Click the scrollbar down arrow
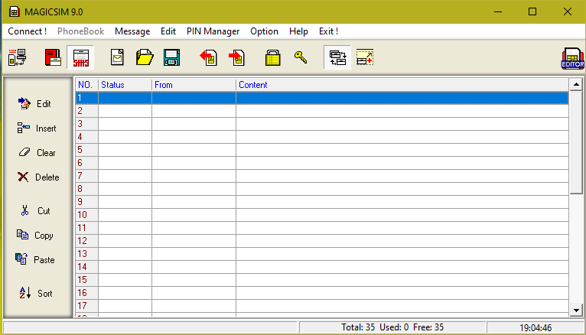The height and width of the screenshot is (335, 586). click(576, 310)
